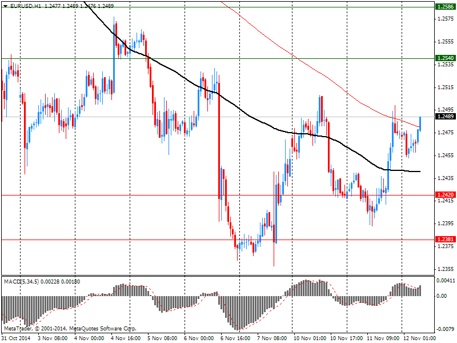Click the -0.0079 value on MACD scale

coord(445,329)
